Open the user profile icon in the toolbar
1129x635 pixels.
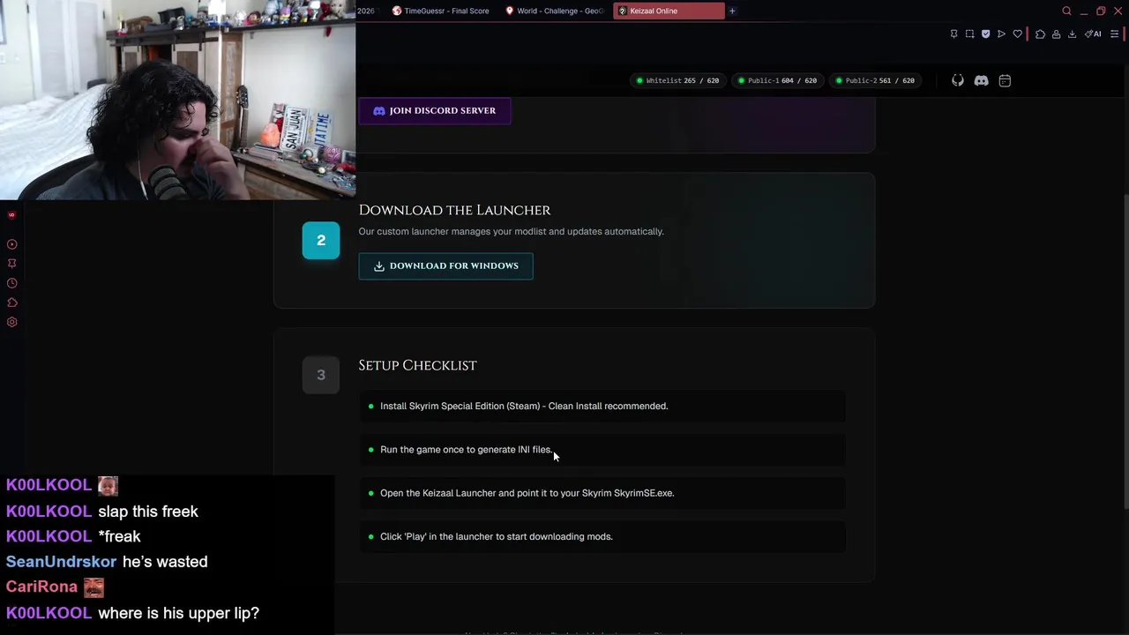point(1056,34)
